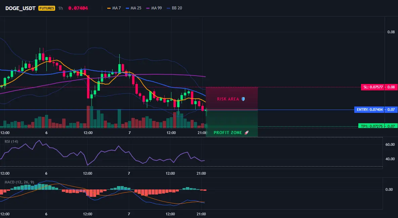The height and width of the screenshot is (218, 398).
Task: Click the MACD (12, 26, 9) indicator label
Action: pos(19,182)
